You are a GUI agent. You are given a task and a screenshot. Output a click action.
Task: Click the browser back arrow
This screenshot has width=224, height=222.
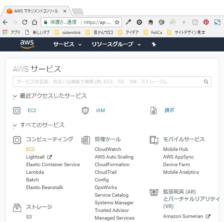point(5,22)
